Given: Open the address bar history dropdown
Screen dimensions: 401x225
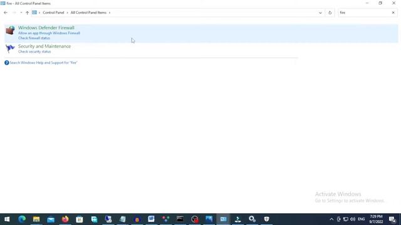Looking at the screenshot, I should 320,12.
